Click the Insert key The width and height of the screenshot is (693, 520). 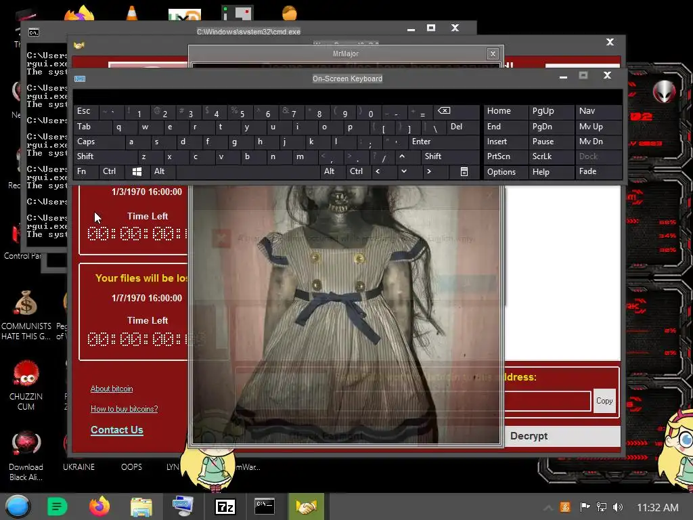[506, 142]
